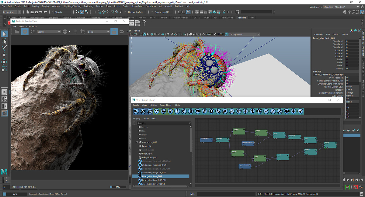Viewport: 365px width, 197px height.
Task: Toggle the Channel Box icon at top right
Action: (362, 12)
